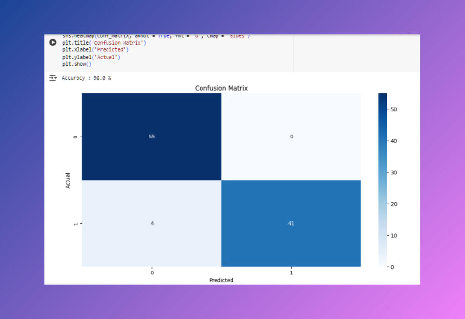Select the Accuracy : 96.0 % output text
The height and width of the screenshot is (319, 465).
pos(86,78)
